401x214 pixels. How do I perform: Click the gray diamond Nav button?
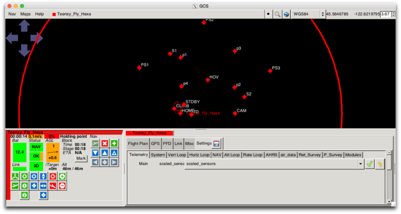(105, 162)
